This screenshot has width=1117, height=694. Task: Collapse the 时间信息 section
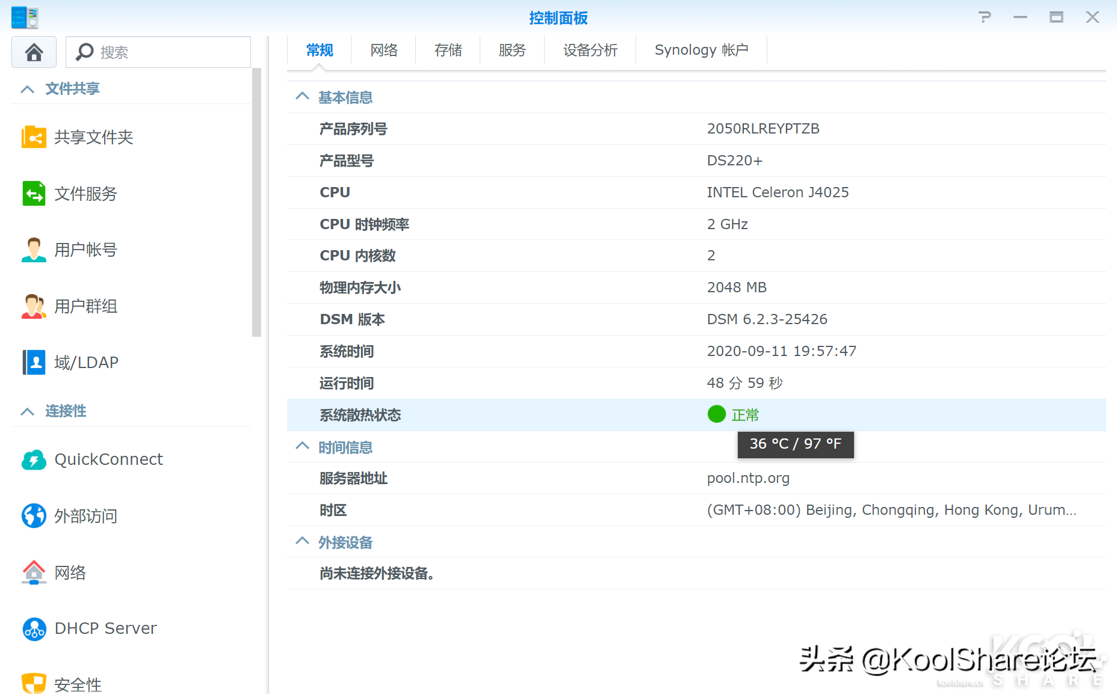click(x=302, y=447)
